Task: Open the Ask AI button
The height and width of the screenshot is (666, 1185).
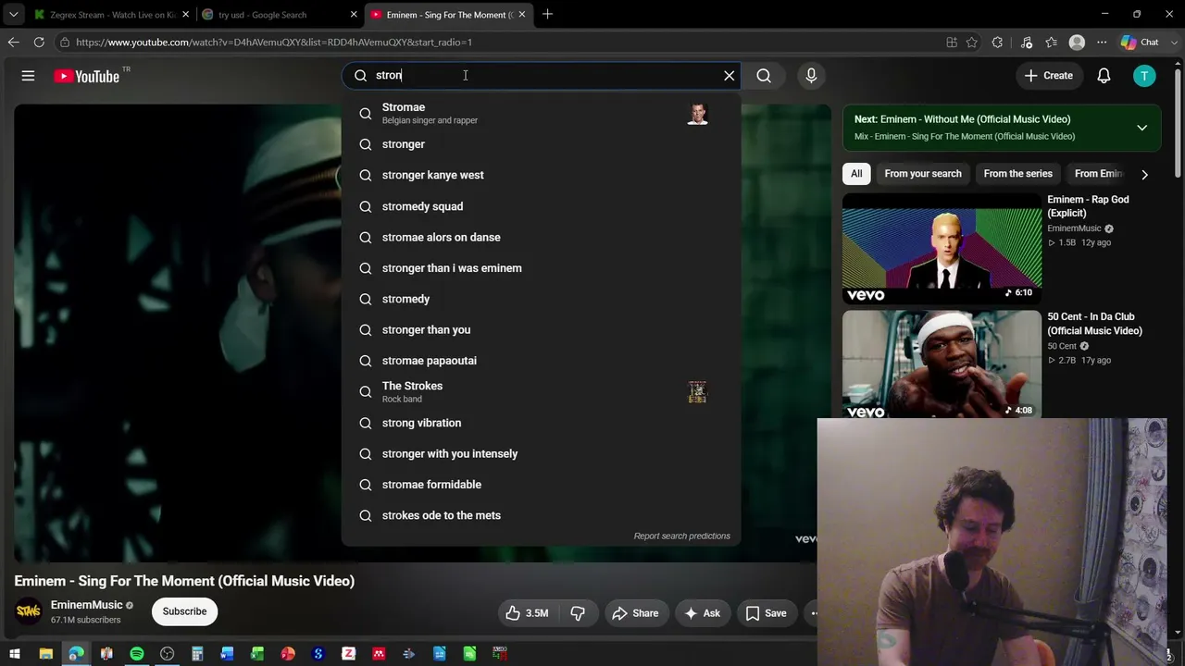Action: point(702,612)
